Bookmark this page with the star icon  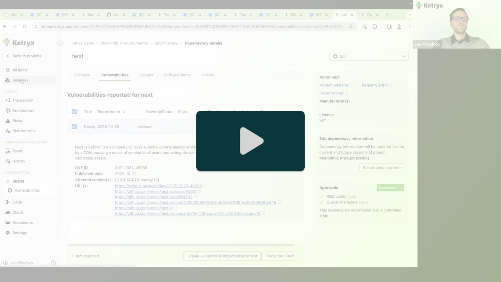[x=351, y=27]
